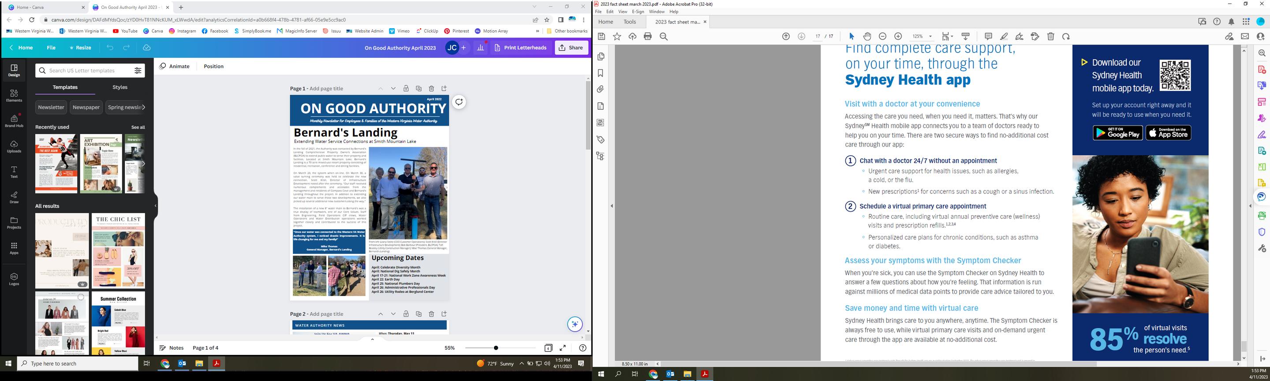1270x381 pixels.
Task: Print the PDF from Acrobat's toolbar
Action: [x=648, y=37]
